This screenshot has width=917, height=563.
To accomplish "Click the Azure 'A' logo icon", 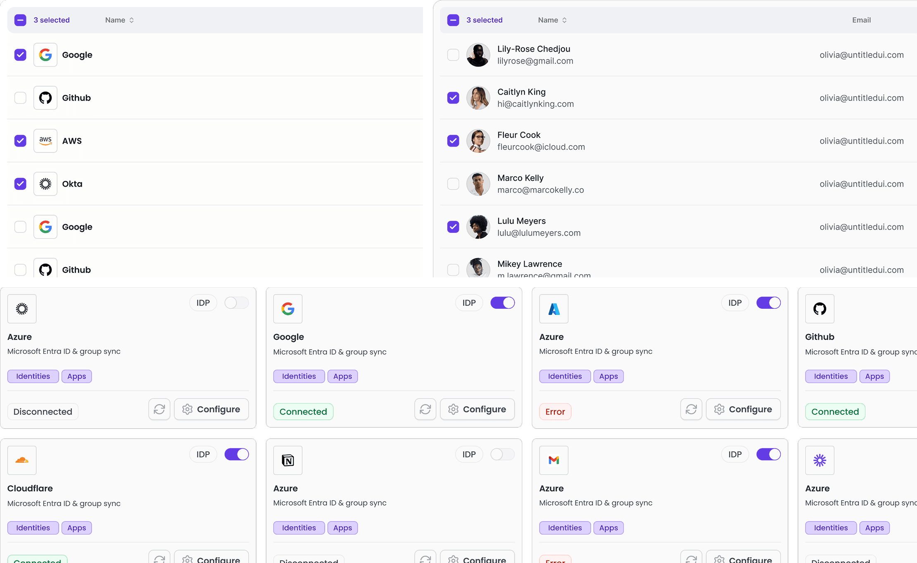I will pos(554,309).
